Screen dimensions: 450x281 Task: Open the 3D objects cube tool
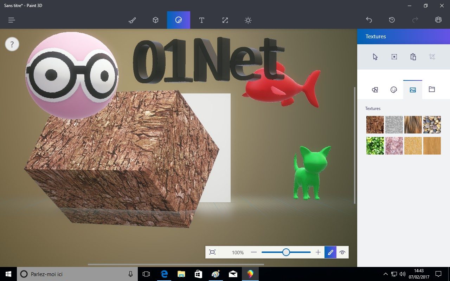[x=155, y=20]
